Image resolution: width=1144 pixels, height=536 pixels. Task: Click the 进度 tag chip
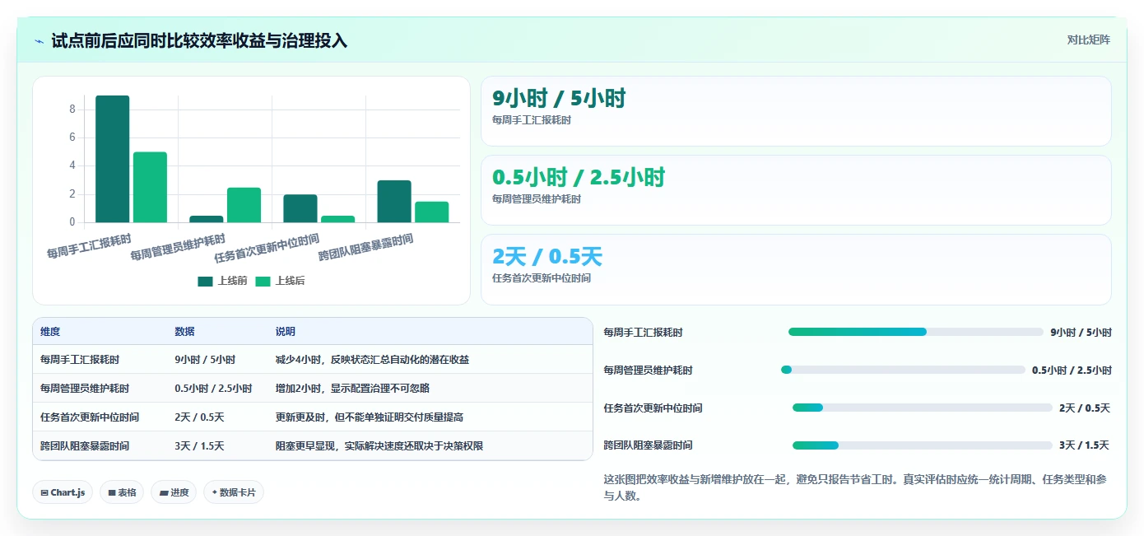tap(174, 492)
